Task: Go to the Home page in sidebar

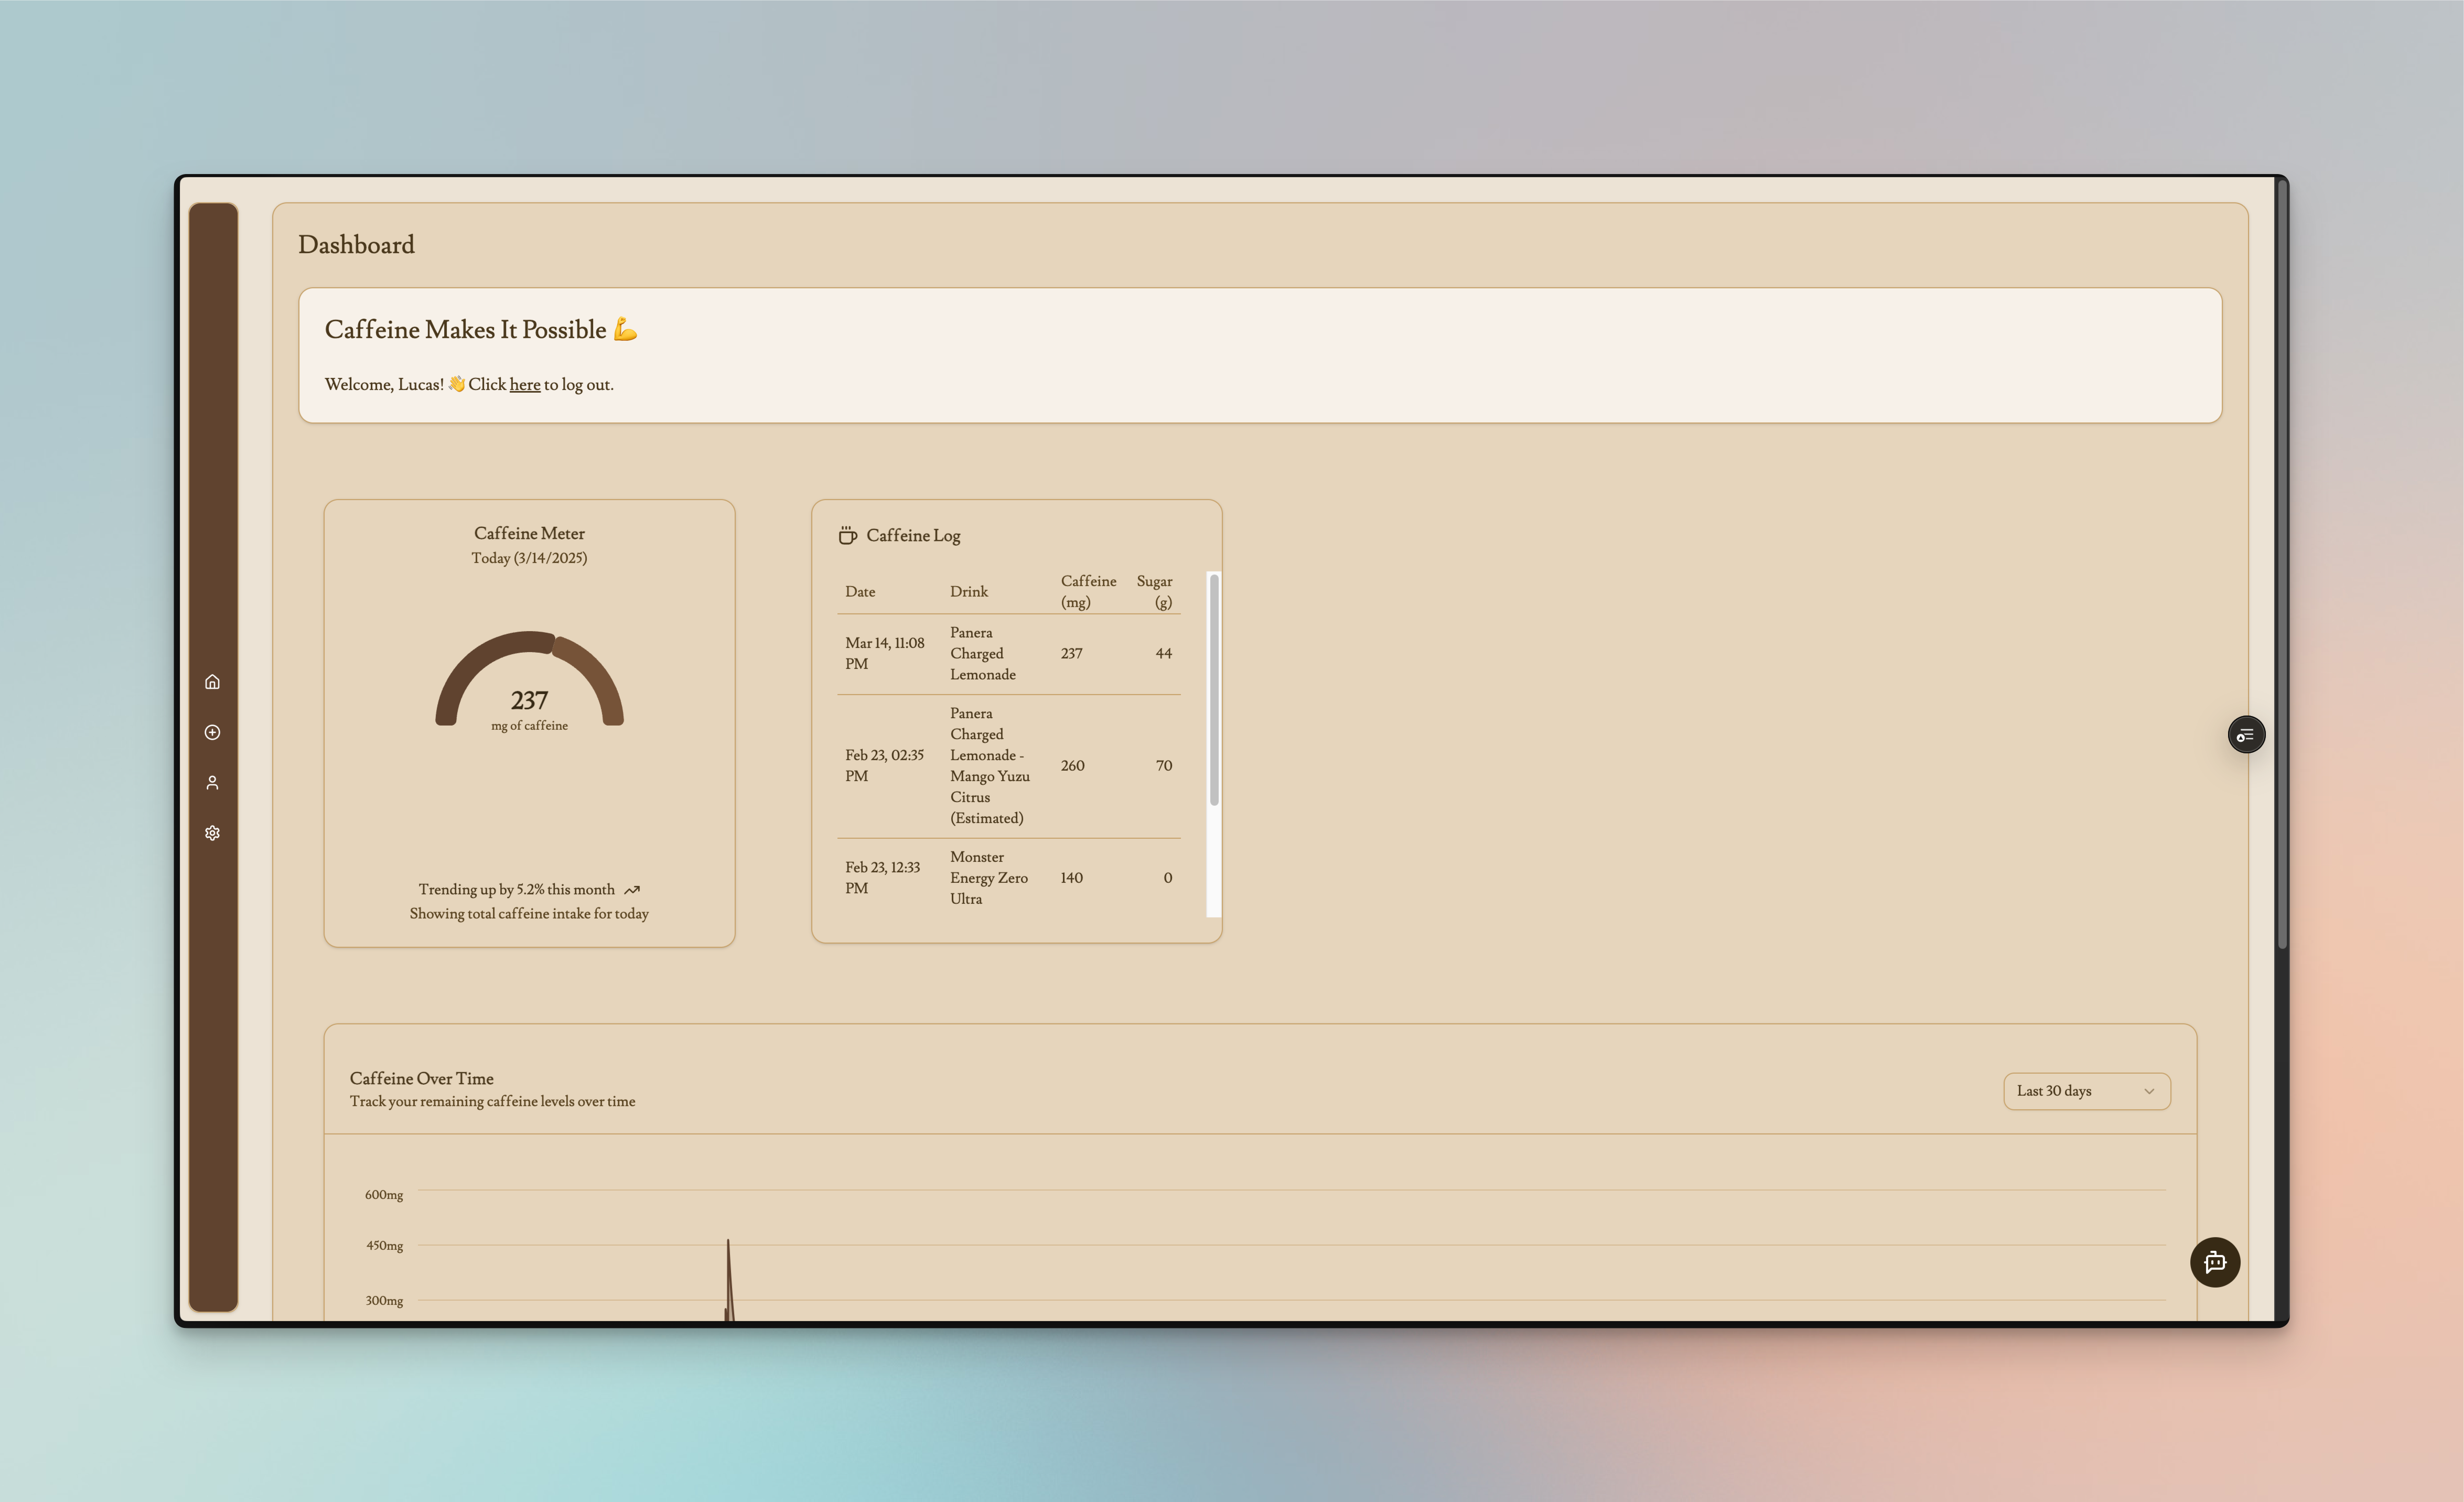Action: pos(212,682)
